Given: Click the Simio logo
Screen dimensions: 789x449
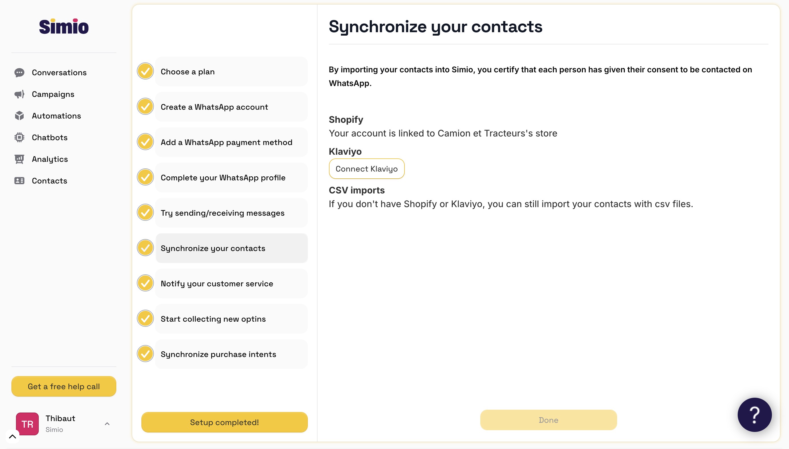Looking at the screenshot, I should click(64, 26).
